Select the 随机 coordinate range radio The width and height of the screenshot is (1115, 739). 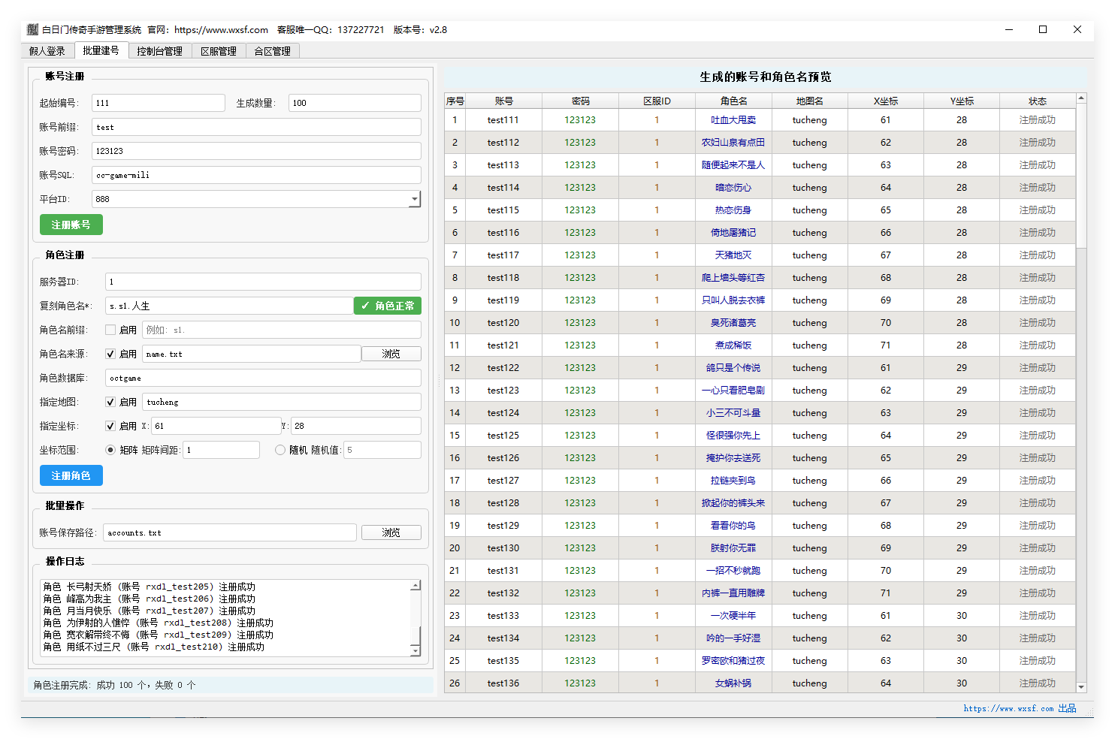click(x=280, y=450)
